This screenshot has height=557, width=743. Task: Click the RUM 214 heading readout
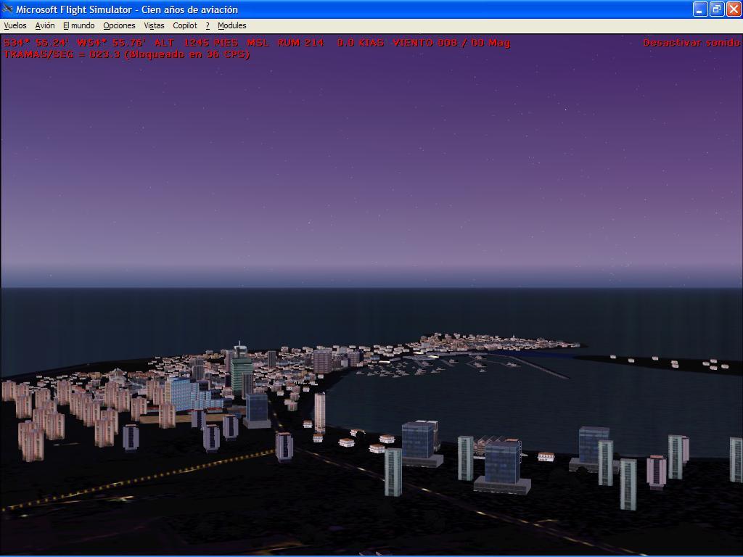tap(301, 43)
